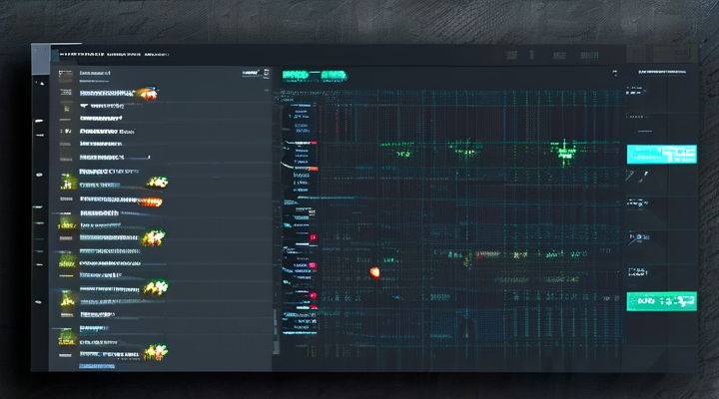Select the right green tab above the grid
Screen dimensions: 719x399
point(333,74)
